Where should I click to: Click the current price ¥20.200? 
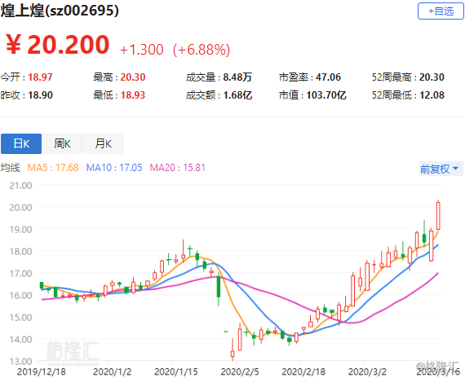(58, 45)
